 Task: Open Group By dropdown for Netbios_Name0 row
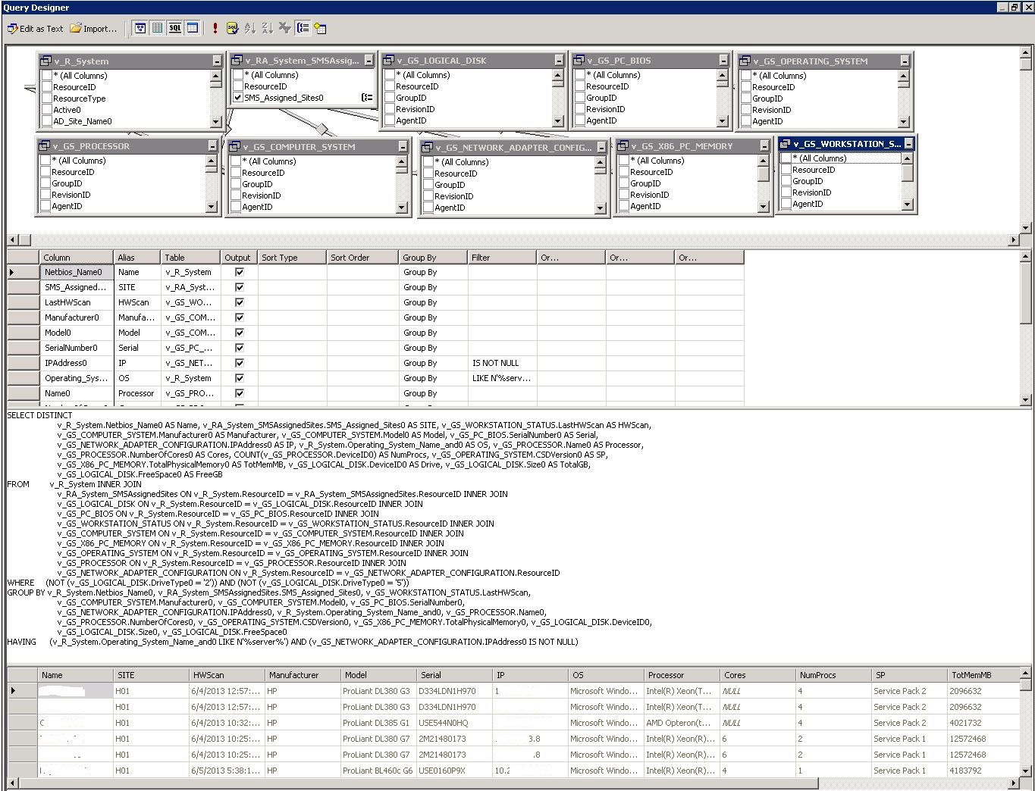[x=433, y=272]
